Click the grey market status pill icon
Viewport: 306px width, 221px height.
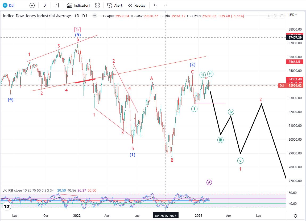(x=95, y=16)
